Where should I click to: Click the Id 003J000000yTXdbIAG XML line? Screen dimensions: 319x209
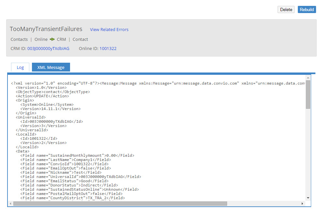[52, 121]
